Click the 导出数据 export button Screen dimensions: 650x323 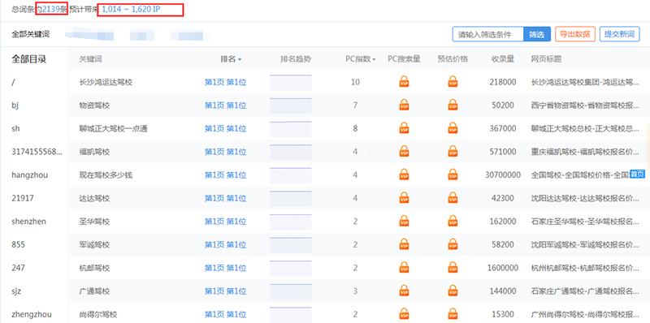(575, 34)
